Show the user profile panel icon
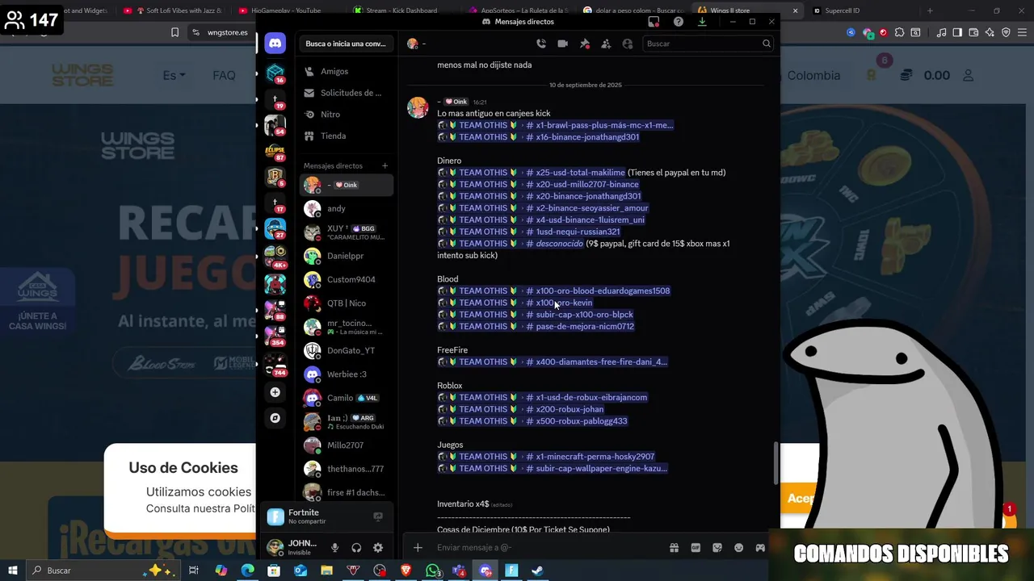 tap(628, 44)
